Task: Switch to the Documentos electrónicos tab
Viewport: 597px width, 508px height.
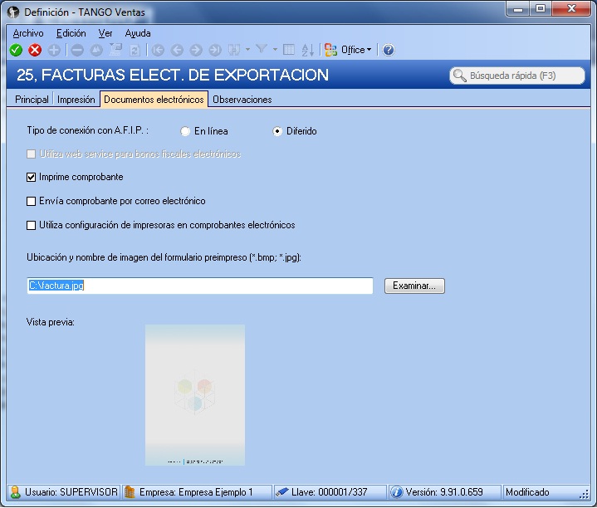Action: [x=154, y=100]
